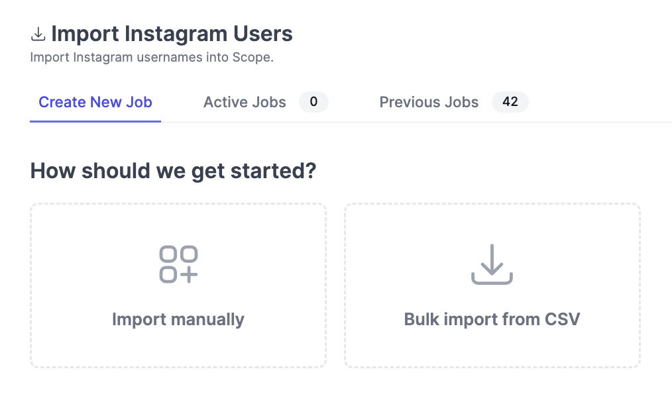Click the Active Jobs count badge showing 0

pos(313,102)
